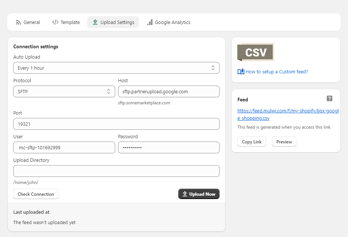Image resolution: width=348 pixels, height=237 pixels.
Task: Click the Last uploaded at label
Action: [31, 212]
